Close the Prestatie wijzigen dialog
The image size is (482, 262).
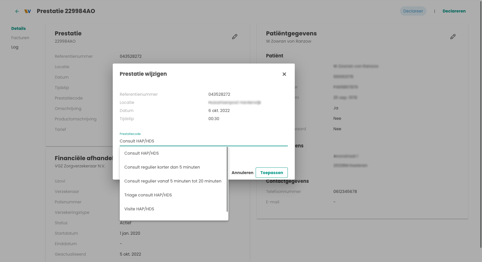[x=284, y=74]
